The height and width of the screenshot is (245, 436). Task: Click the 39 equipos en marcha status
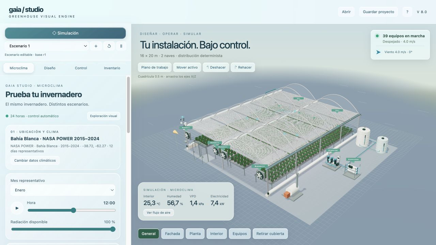coord(404,36)
